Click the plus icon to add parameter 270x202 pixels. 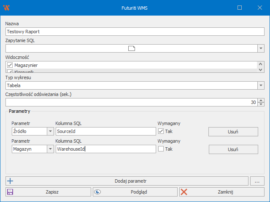(11, 181)
